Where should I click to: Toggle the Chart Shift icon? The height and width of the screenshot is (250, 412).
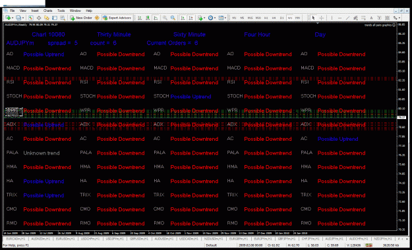[191, 18]
